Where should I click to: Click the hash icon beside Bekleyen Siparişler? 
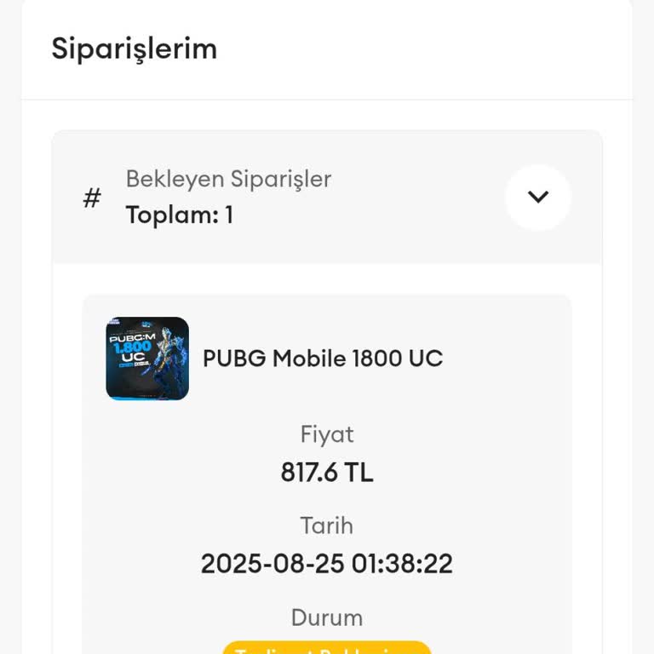point(92,198)
